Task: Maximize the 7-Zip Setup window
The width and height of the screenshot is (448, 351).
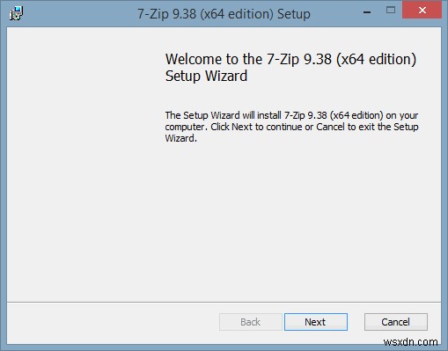Action: point(391,11)
